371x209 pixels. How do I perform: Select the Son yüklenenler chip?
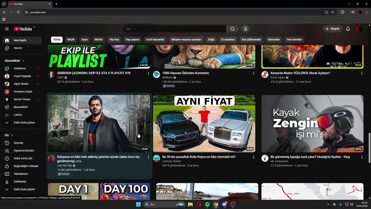click(x=251, y=39)
